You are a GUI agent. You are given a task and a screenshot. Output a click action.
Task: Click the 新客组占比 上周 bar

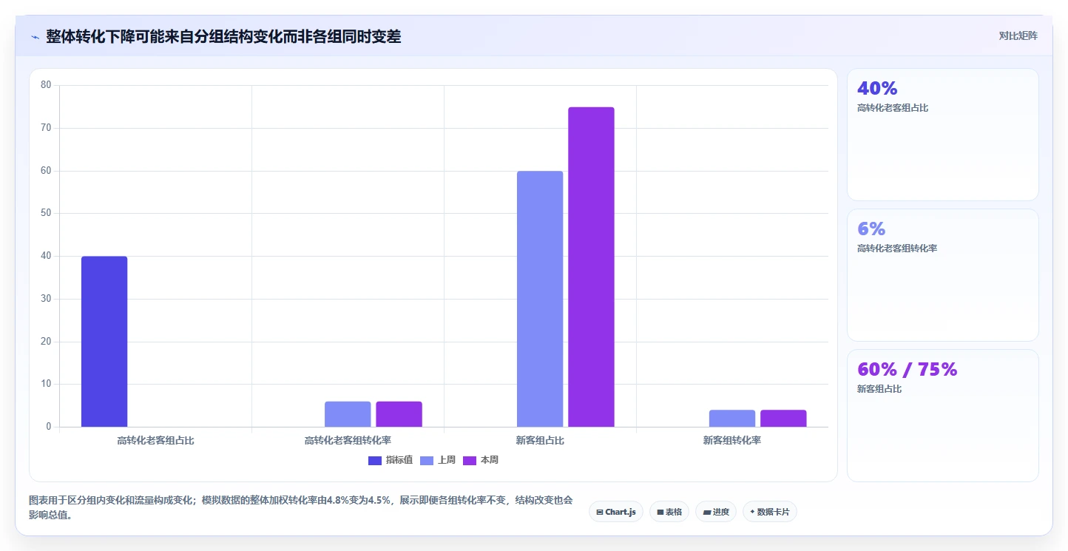pos(540,299)
